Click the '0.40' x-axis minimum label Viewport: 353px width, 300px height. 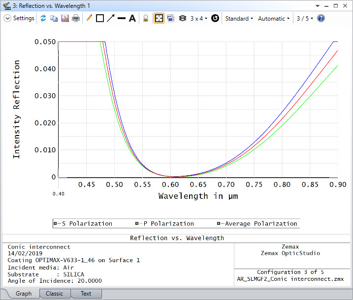click(x=58, y=194)
